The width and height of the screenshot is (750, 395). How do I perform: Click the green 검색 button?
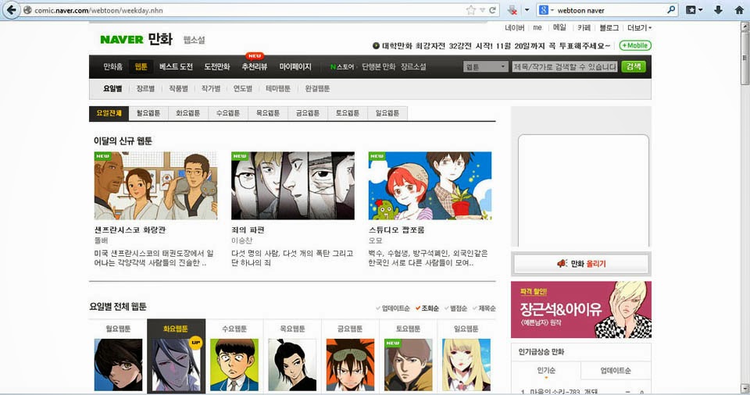tap(634, 67)
